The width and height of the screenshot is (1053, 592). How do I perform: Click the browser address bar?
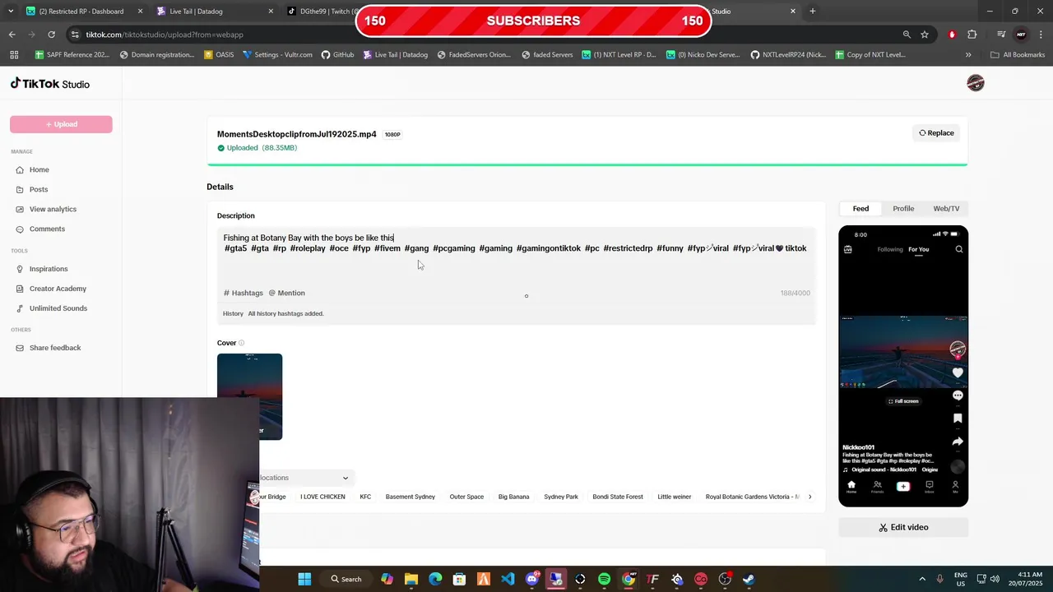(x=485, y=35)
